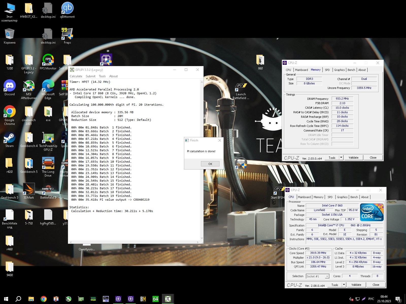The image size is (406, 304).
Task: Click Windows Start button on taskbar
Action: (6, 299)
